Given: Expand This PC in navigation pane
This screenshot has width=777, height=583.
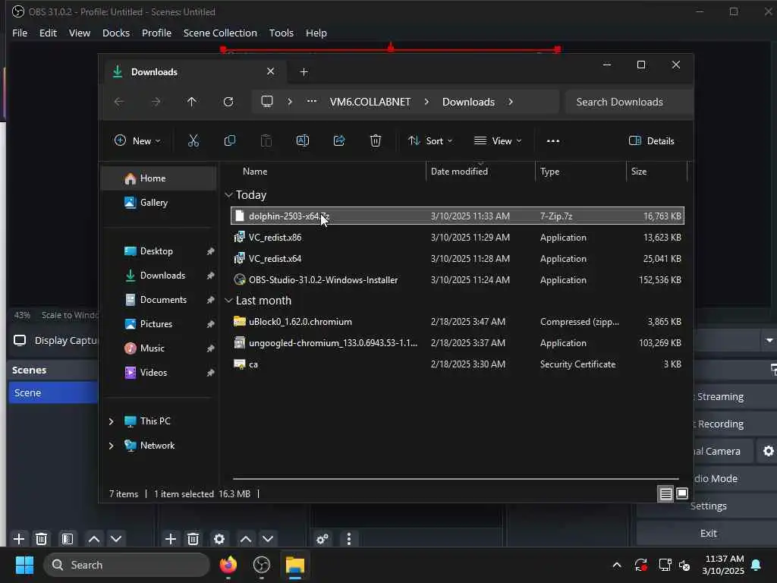Looking at the screenshot, I should pos(111,421).
